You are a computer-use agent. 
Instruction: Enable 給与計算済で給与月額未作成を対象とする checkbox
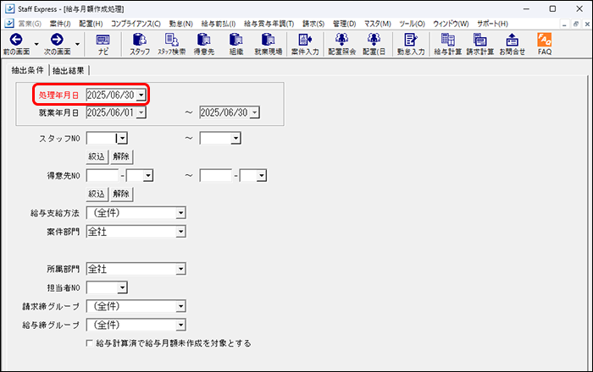coord(90,343)
